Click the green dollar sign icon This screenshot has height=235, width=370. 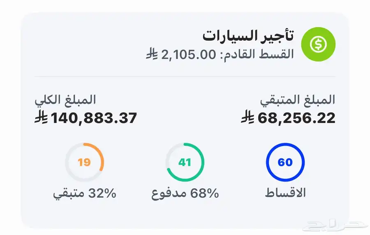(x=318, y=44)
